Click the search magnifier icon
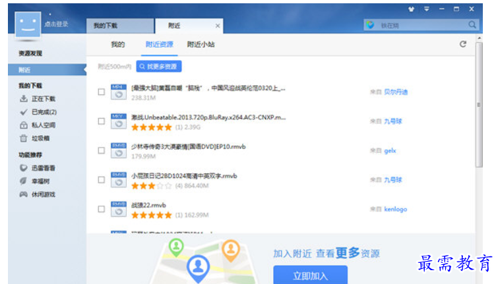This screenshot has width=498, height=284. [472, 25]
